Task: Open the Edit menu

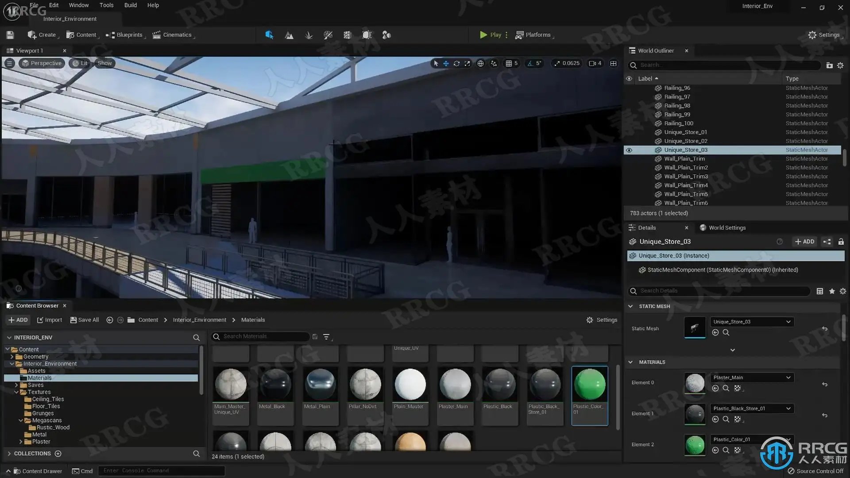Action: 54,5
